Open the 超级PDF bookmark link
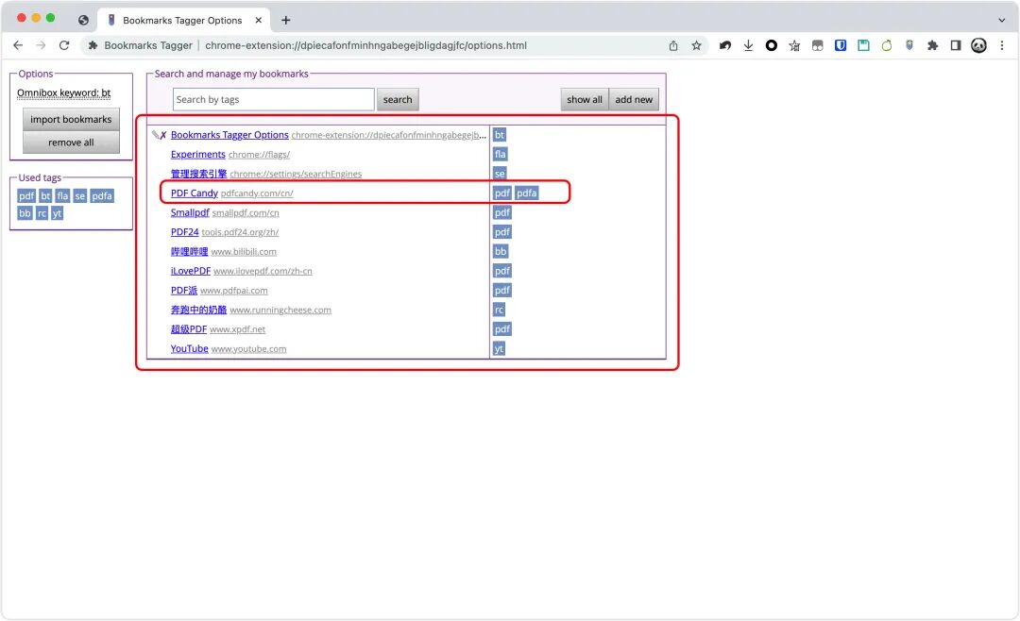The height and width of the screenshot is (621, 1020). coord(189,329)
